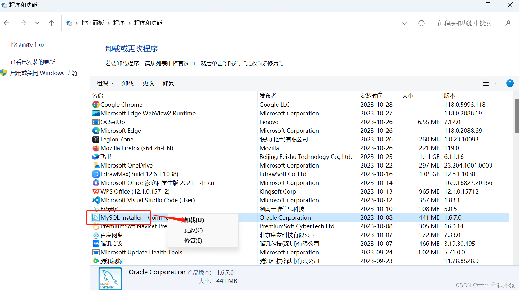
Task: Click the version cell 118.0.5993.118
Action: [x=465, y=105]
